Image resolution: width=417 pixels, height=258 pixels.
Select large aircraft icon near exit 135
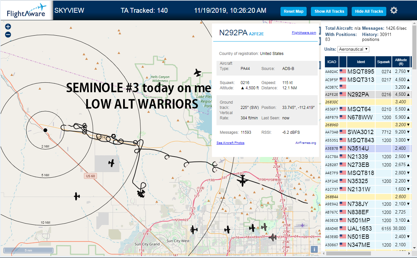click(x=242, y=181)
